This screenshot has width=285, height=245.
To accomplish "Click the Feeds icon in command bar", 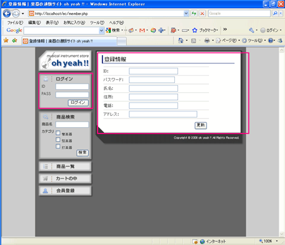I will point(194,41).
